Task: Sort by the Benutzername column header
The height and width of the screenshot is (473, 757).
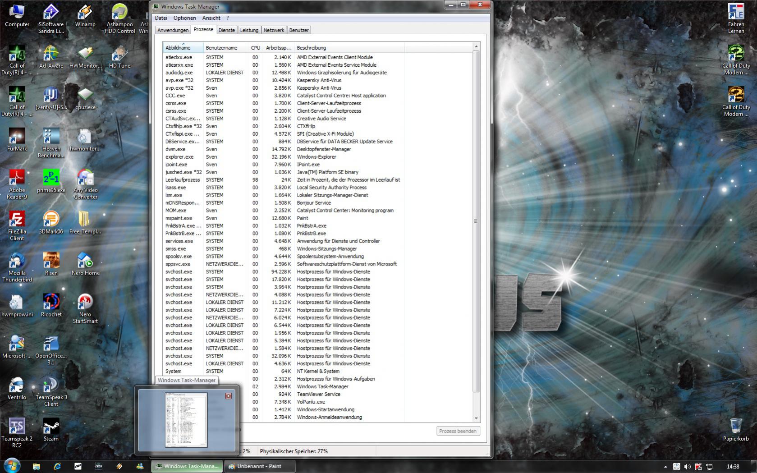Action: pos(225,48)
